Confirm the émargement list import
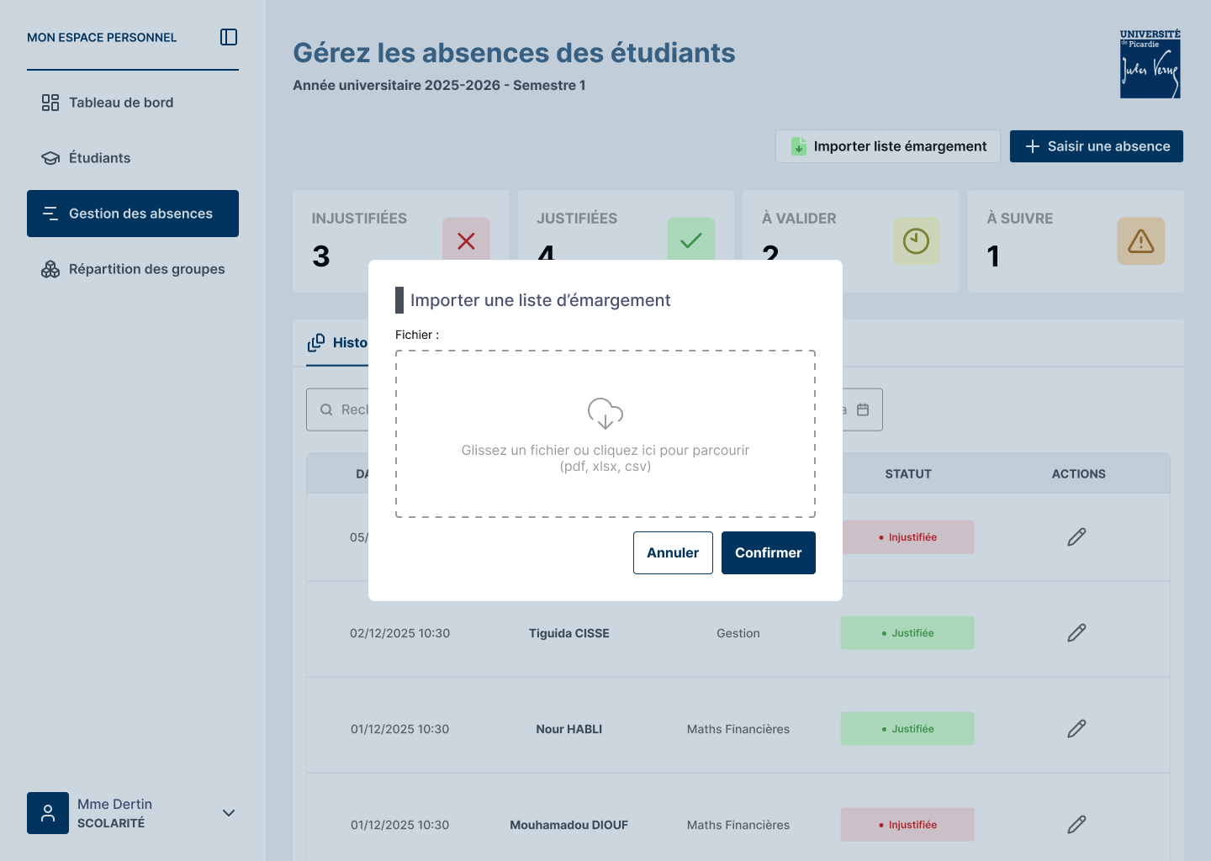 [x=768, y=552]
